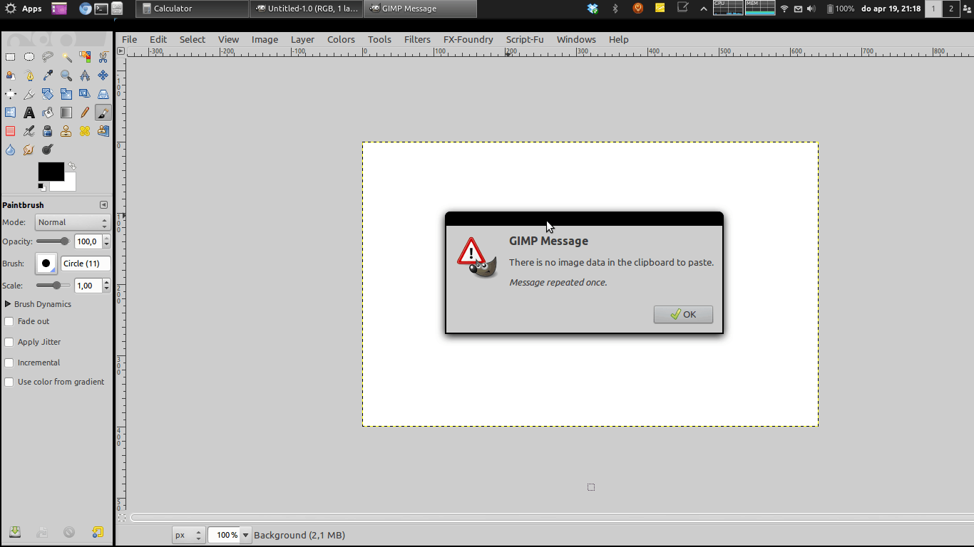
Task: Open the Paintbrush tool options panel menu
Action: click(x=104, y=205)
